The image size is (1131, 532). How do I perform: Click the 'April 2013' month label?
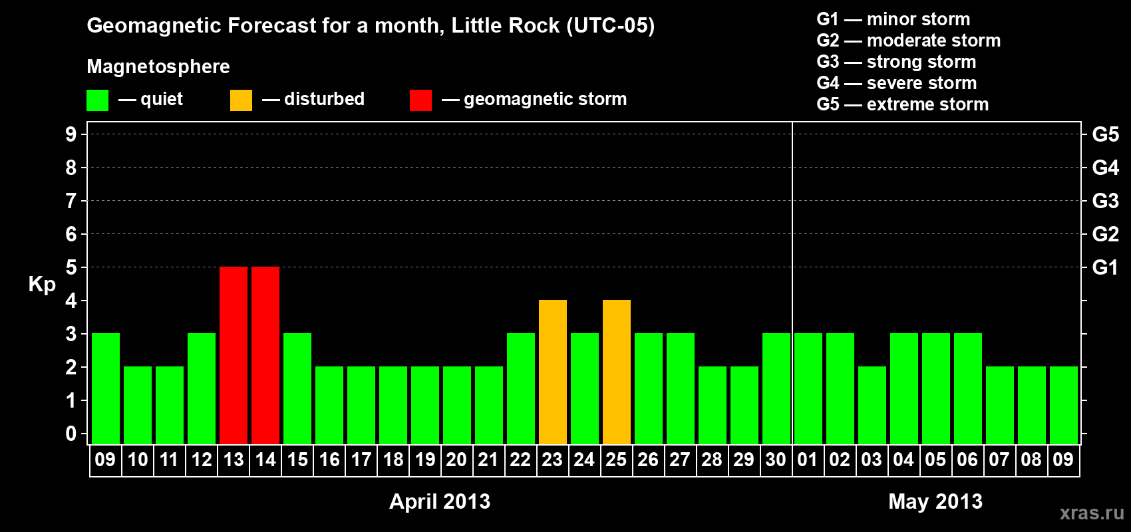440,501
